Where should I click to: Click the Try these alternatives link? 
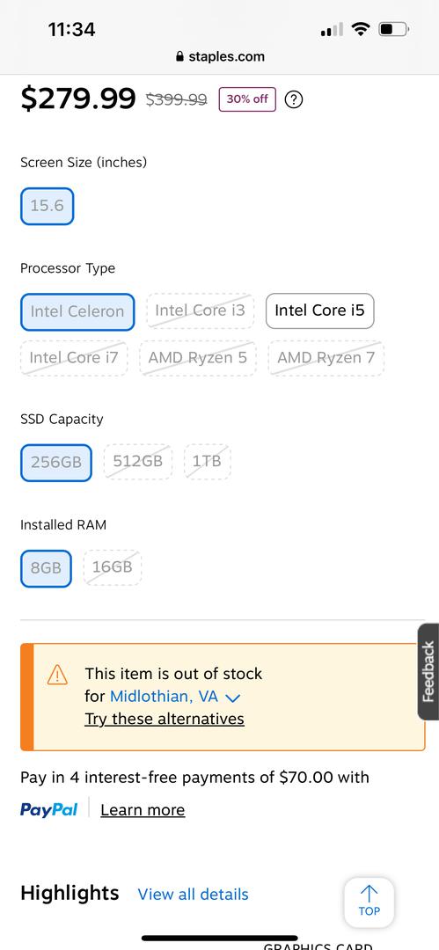(x=165, y=719)
